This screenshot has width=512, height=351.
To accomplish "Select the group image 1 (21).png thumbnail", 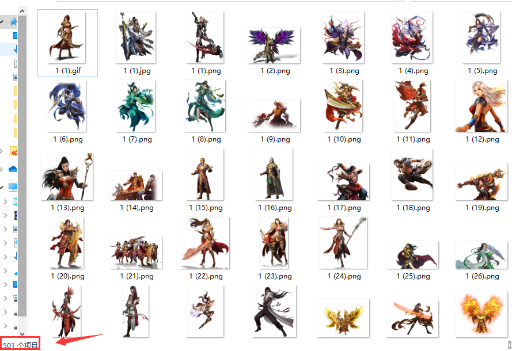I will coord(136,253).
